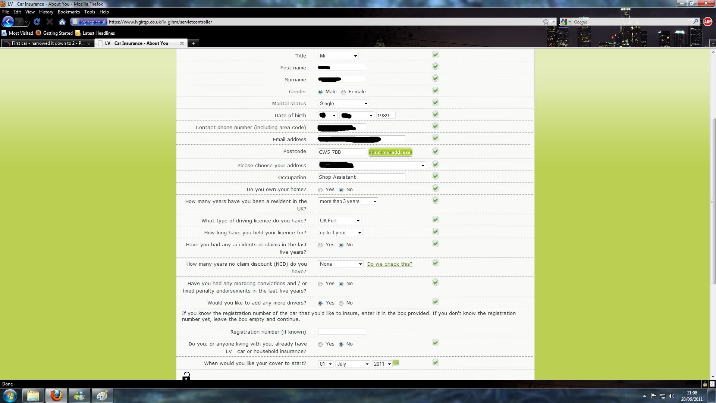Click the stop loading X icon

(x=49, y=22)
